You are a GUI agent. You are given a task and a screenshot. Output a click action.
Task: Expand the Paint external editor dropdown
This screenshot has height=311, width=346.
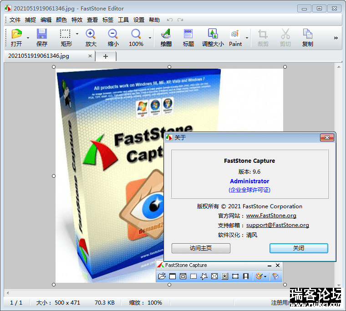point(247,38)
